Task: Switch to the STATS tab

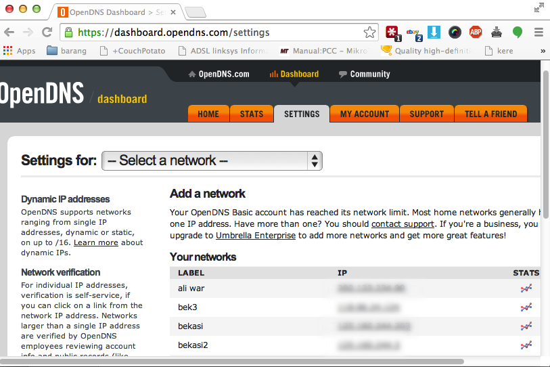Action: 251,114
